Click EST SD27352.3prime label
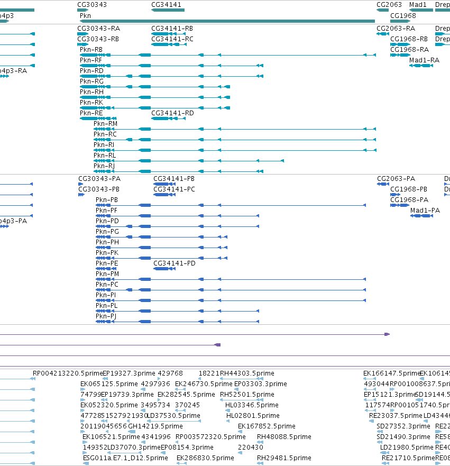The height and width of the screenshot is (466, 450). pyautogui.click(x=403, y=426)
